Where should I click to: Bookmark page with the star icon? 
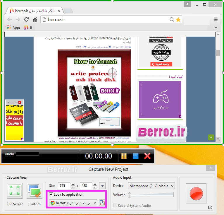tap(178, 19)
